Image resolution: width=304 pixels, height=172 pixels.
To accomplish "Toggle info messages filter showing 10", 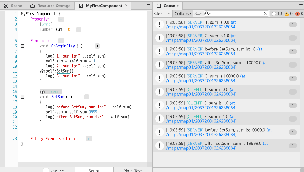I will click(277, 13).
